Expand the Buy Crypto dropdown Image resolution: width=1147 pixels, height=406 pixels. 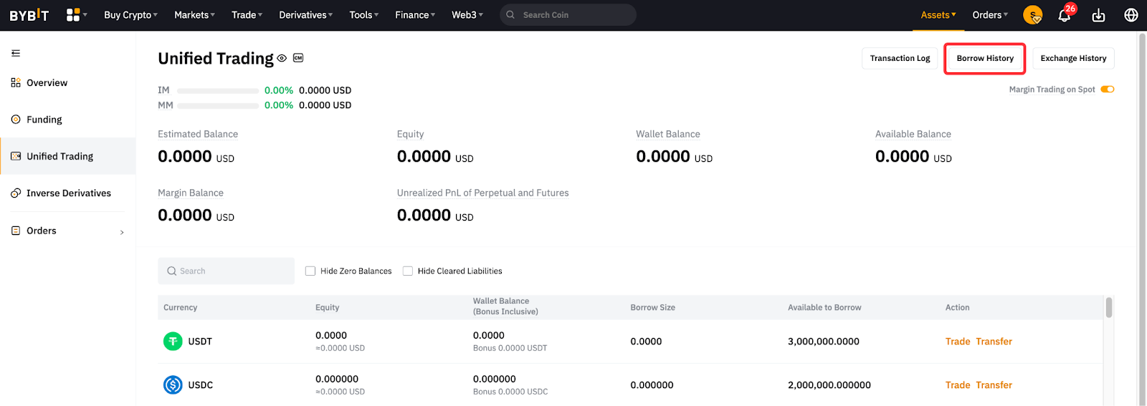click(x=130, y=15)
